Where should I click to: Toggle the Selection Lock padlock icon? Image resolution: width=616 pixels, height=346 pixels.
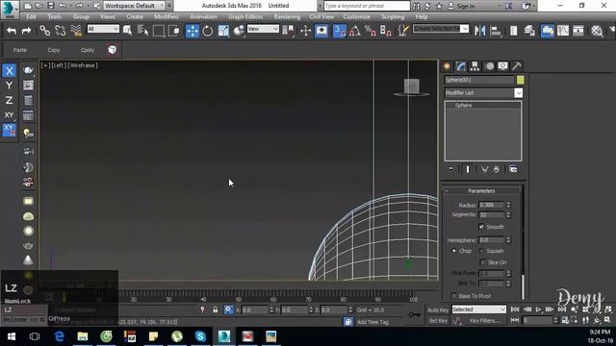pos(215,309)
